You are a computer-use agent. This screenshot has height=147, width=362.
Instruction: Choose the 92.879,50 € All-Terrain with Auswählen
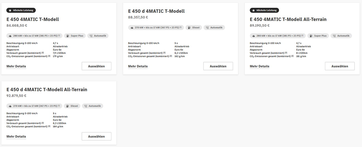[x=96, y=136]
